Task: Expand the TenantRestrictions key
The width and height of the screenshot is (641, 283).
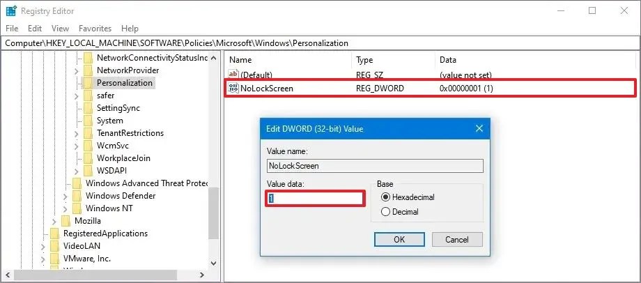Action: [77, 134]
